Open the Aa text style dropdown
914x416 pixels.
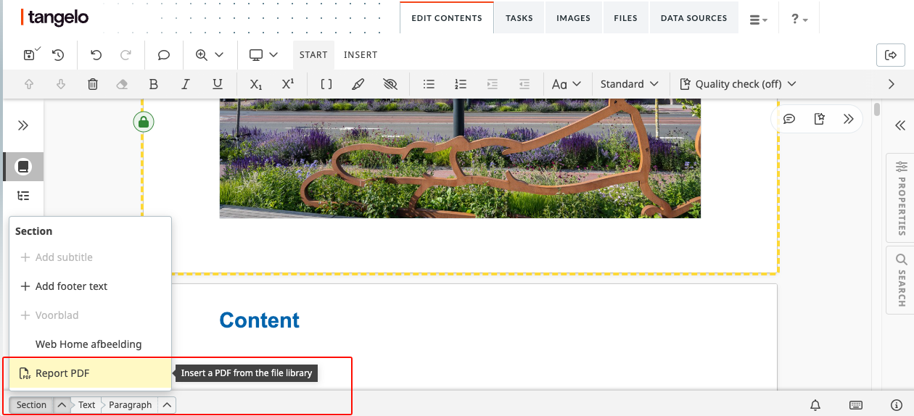point(567,84)
